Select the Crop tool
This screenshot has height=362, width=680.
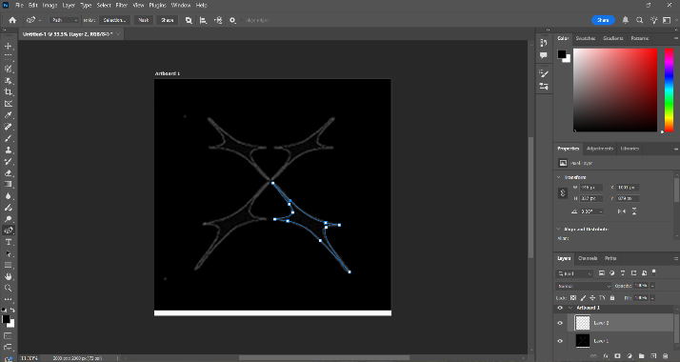[9, 91]
